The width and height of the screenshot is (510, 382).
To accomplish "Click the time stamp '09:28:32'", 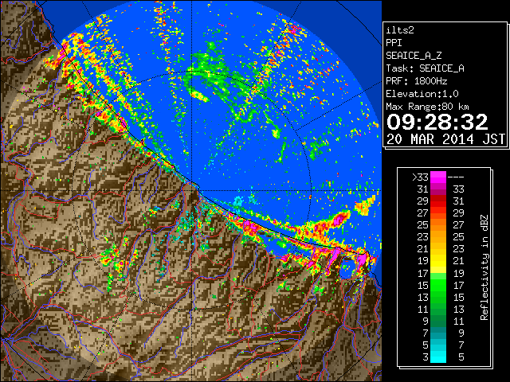I will tap(437, 122).
